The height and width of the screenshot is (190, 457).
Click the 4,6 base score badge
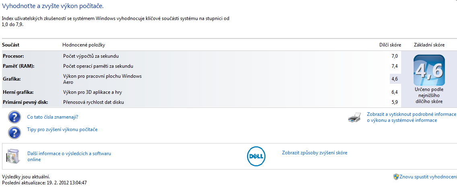(x=429, y=70)
